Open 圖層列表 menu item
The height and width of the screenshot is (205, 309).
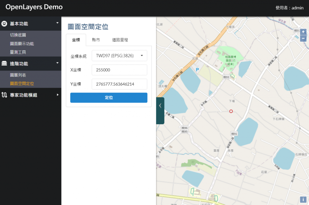(x=18, y=75)
